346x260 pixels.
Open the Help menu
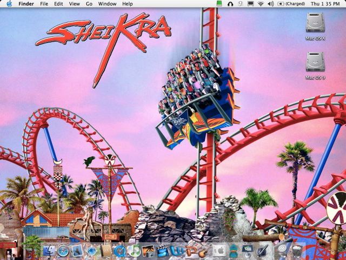(127, 4)
